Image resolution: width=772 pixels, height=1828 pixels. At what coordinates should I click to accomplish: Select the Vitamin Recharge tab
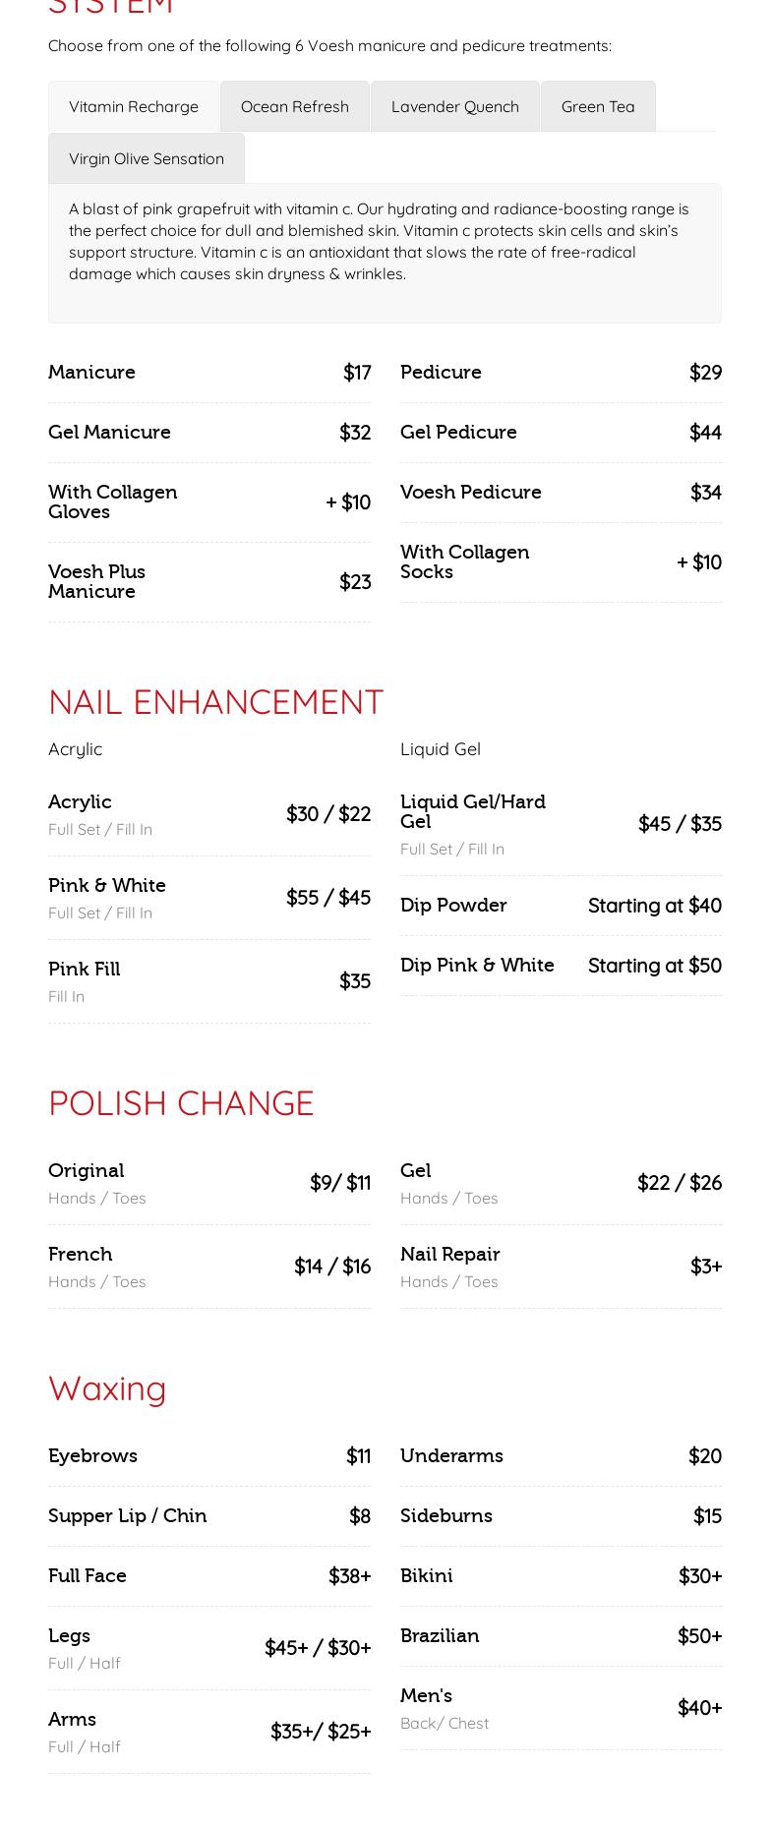[x=134, y=106]
